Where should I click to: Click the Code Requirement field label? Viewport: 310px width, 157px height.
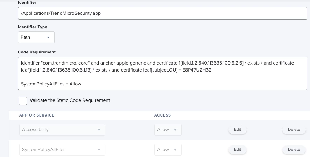point(37,52)
